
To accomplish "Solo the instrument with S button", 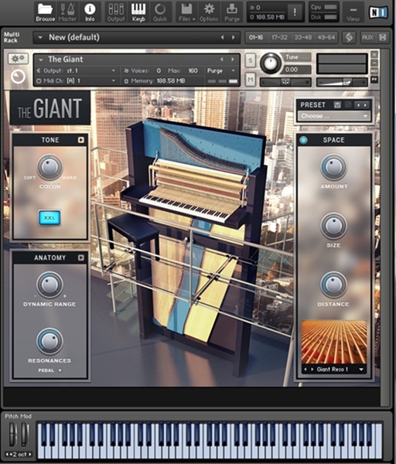I will [251, 60].
